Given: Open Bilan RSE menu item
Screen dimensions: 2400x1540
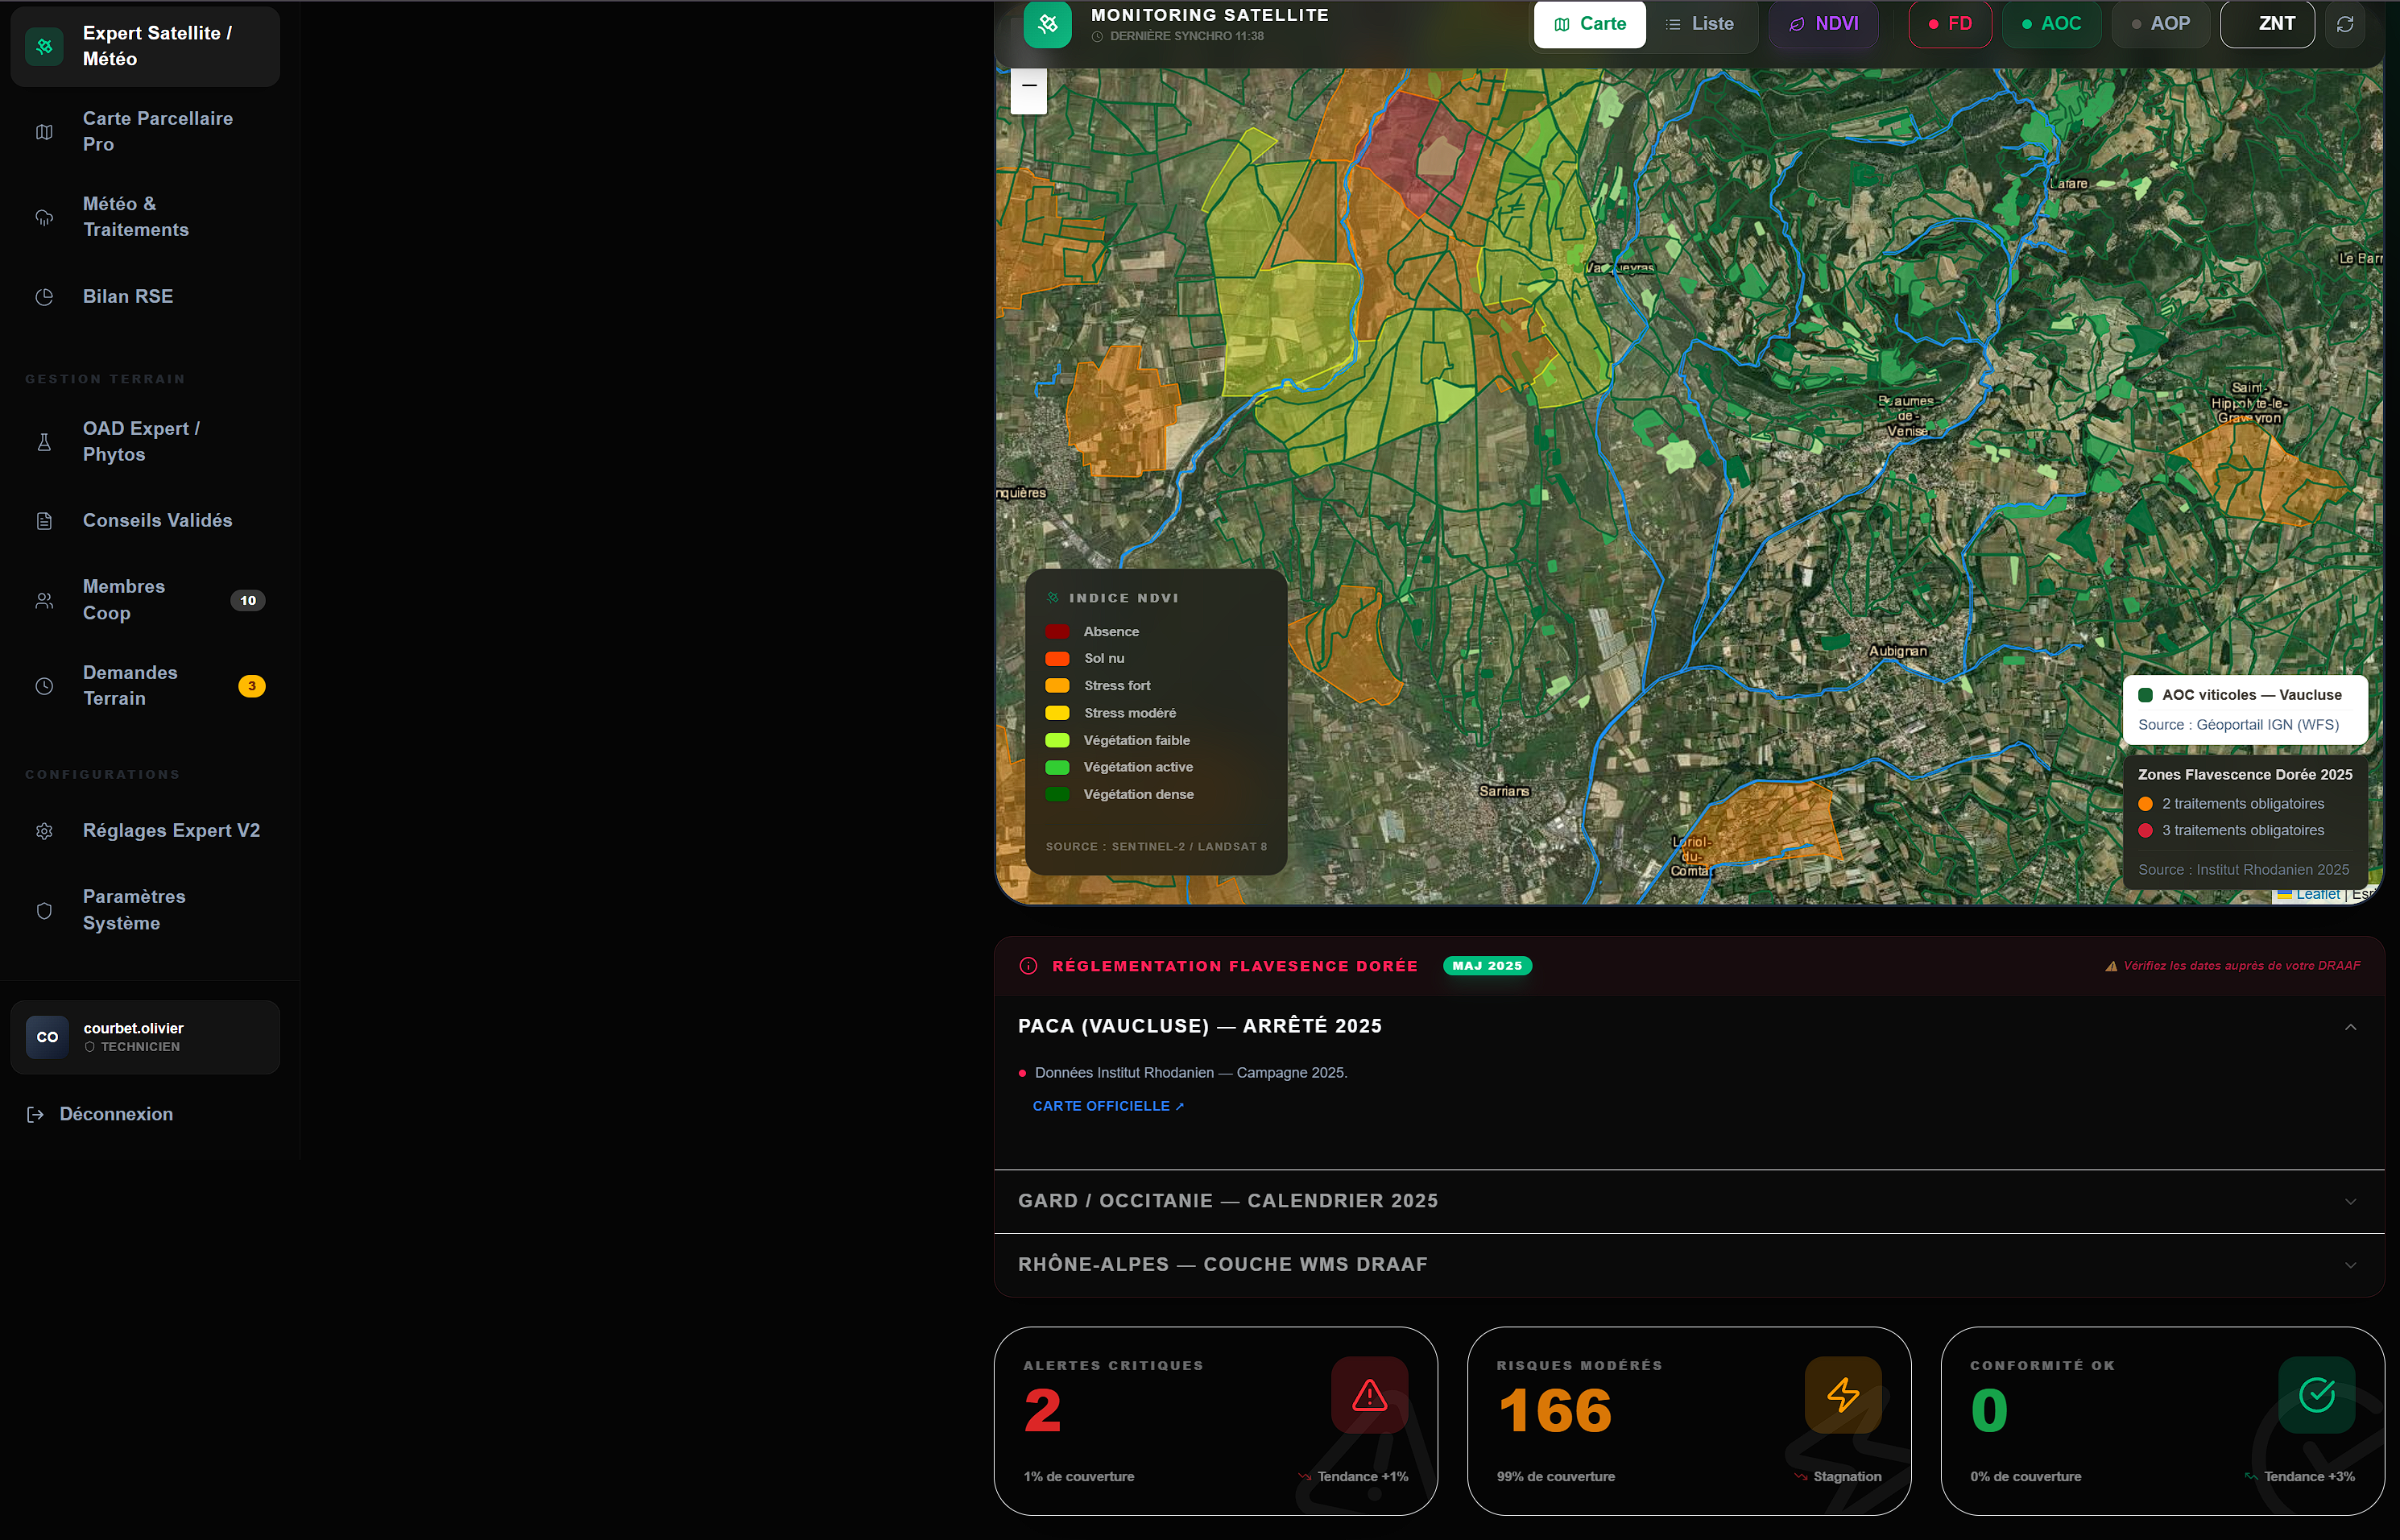Looking at the screenshot, I should click(145, 297).
